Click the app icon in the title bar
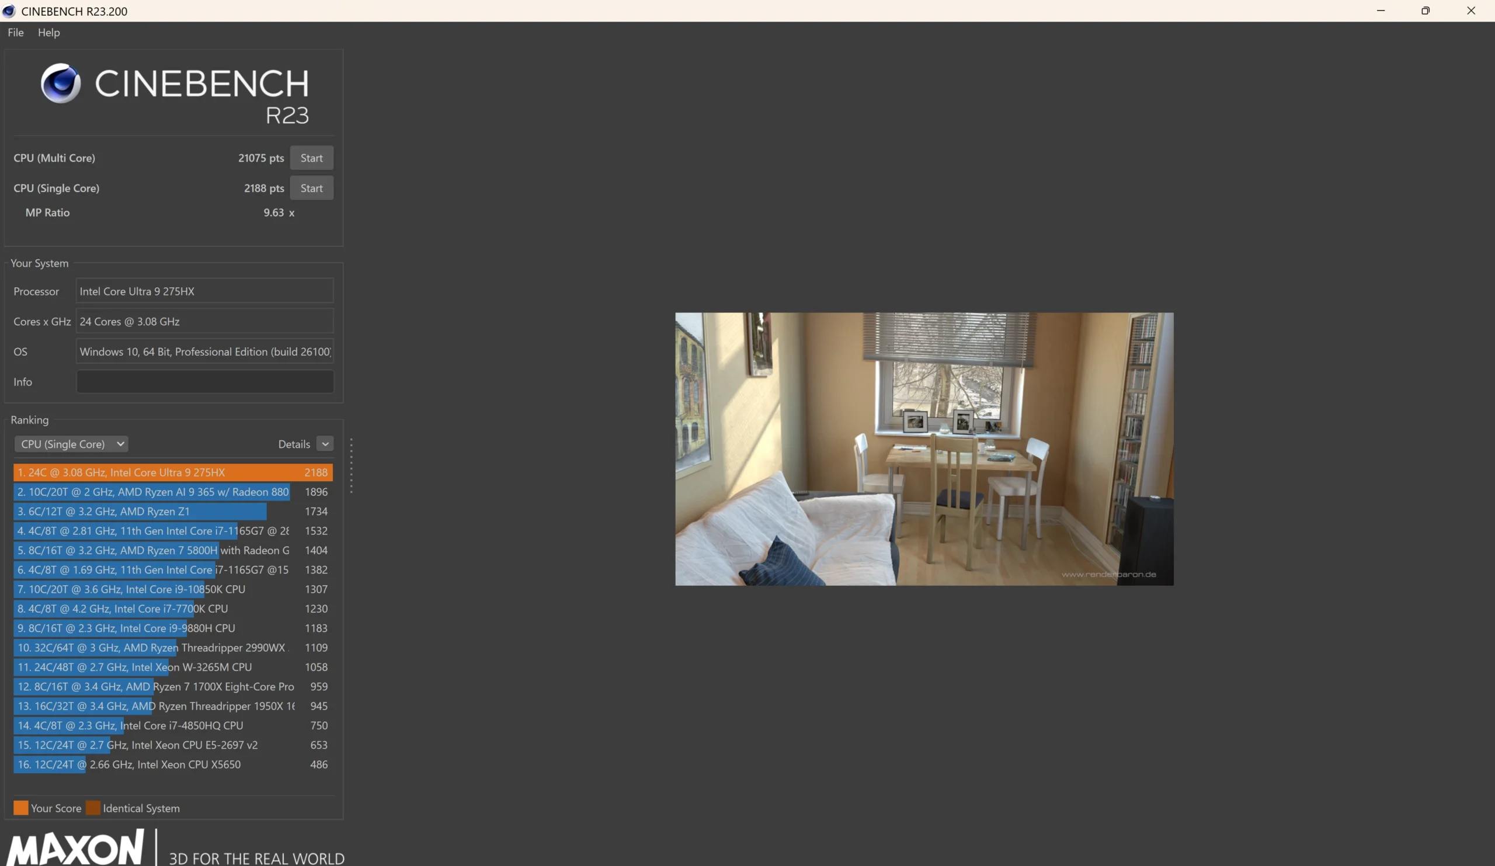This screenshot has height=866, width=1495. click(9, 11)
